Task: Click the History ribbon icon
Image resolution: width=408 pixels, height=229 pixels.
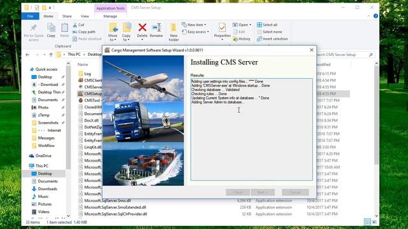Action: tap(235, 39)
